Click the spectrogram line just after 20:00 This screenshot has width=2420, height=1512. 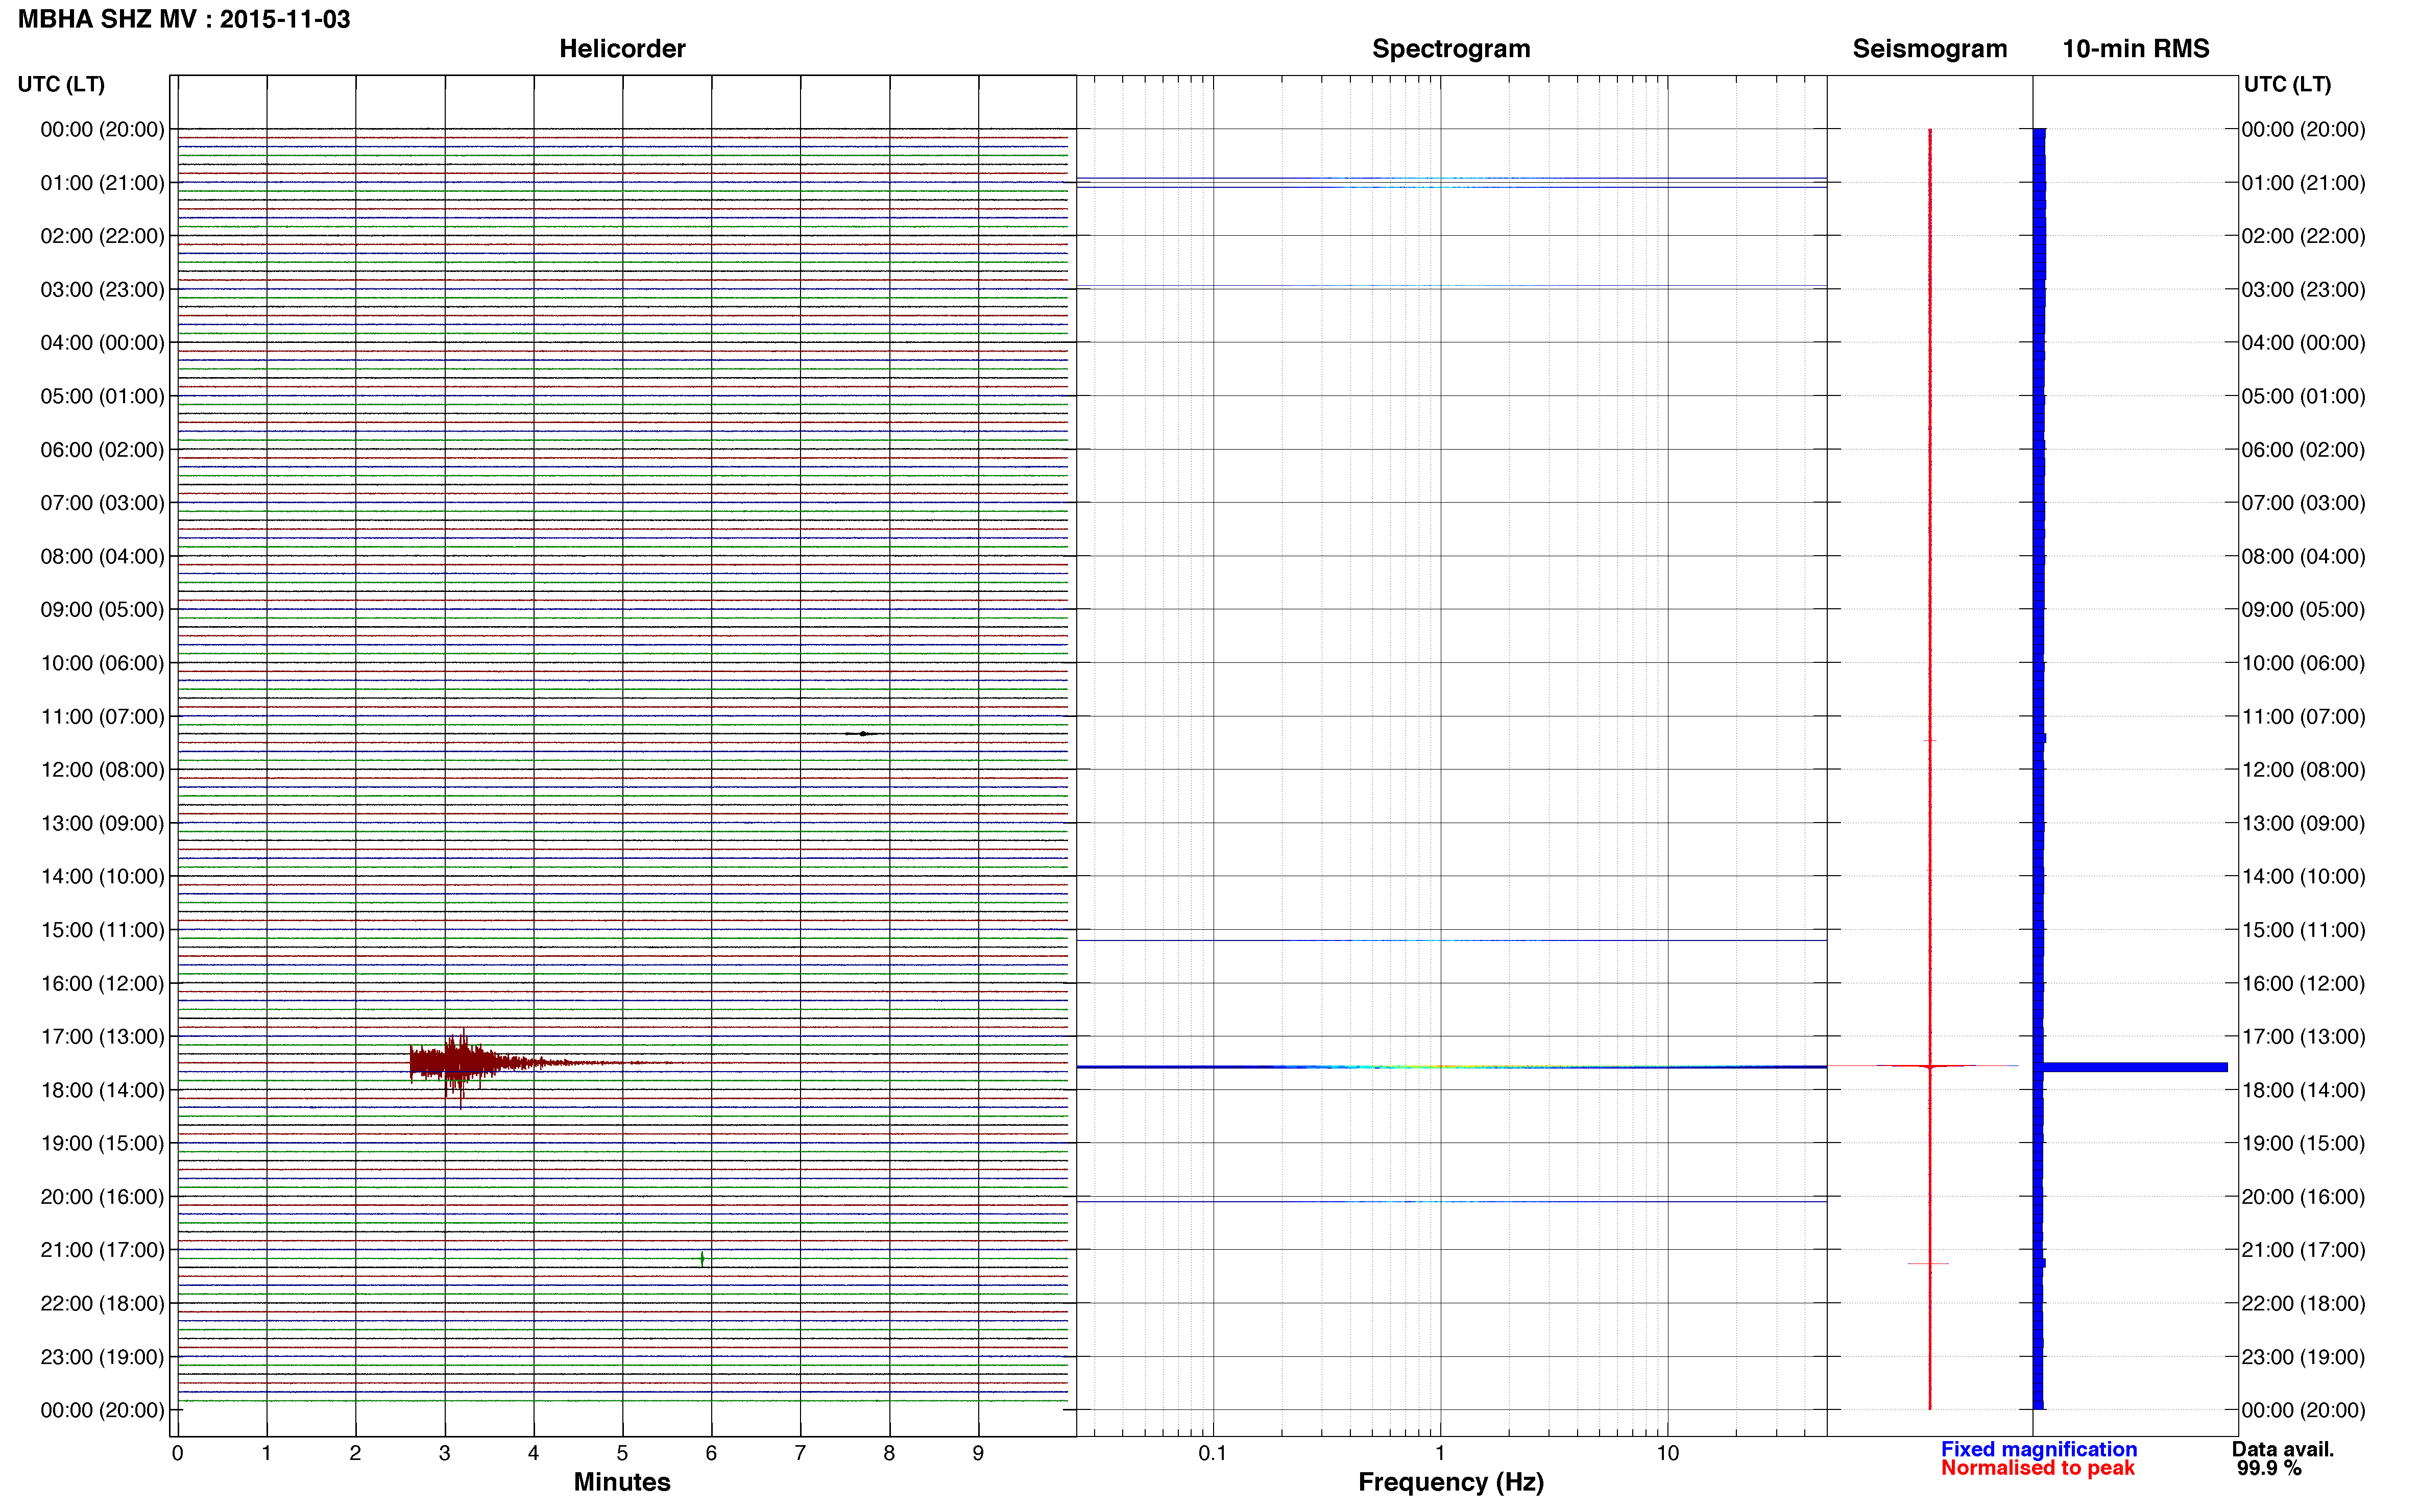pos(1451,1201)
